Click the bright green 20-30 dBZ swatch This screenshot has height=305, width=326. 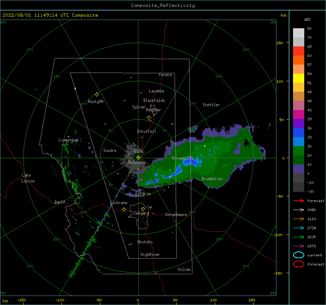(x=298, y=151)
